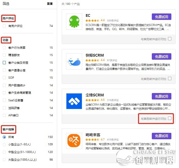This screenshot has height=168, width=179.
Task: Click the 客户规模 section heading
Action: (x=8, y=129)
